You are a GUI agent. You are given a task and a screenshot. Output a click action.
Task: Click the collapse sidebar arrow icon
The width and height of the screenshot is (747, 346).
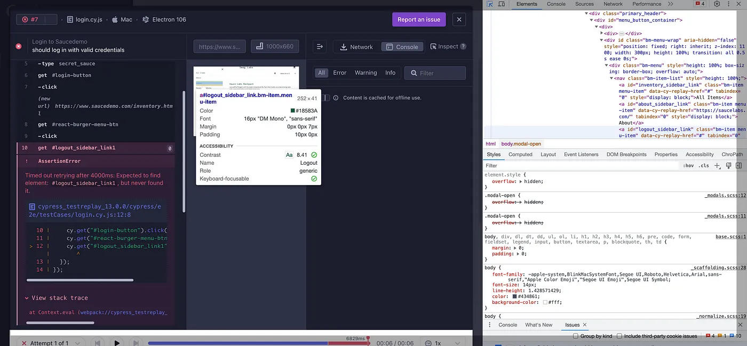(x=319, y=46)
